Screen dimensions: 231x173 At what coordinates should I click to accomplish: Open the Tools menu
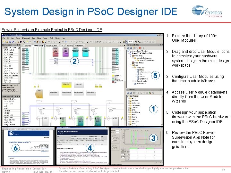tap(52, 38)
